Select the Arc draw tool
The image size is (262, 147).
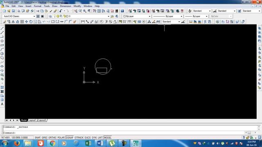pos(2,49)
